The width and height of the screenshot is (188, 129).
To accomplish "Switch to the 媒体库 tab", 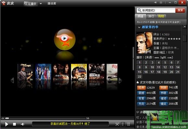I will (x=52, y=4).
